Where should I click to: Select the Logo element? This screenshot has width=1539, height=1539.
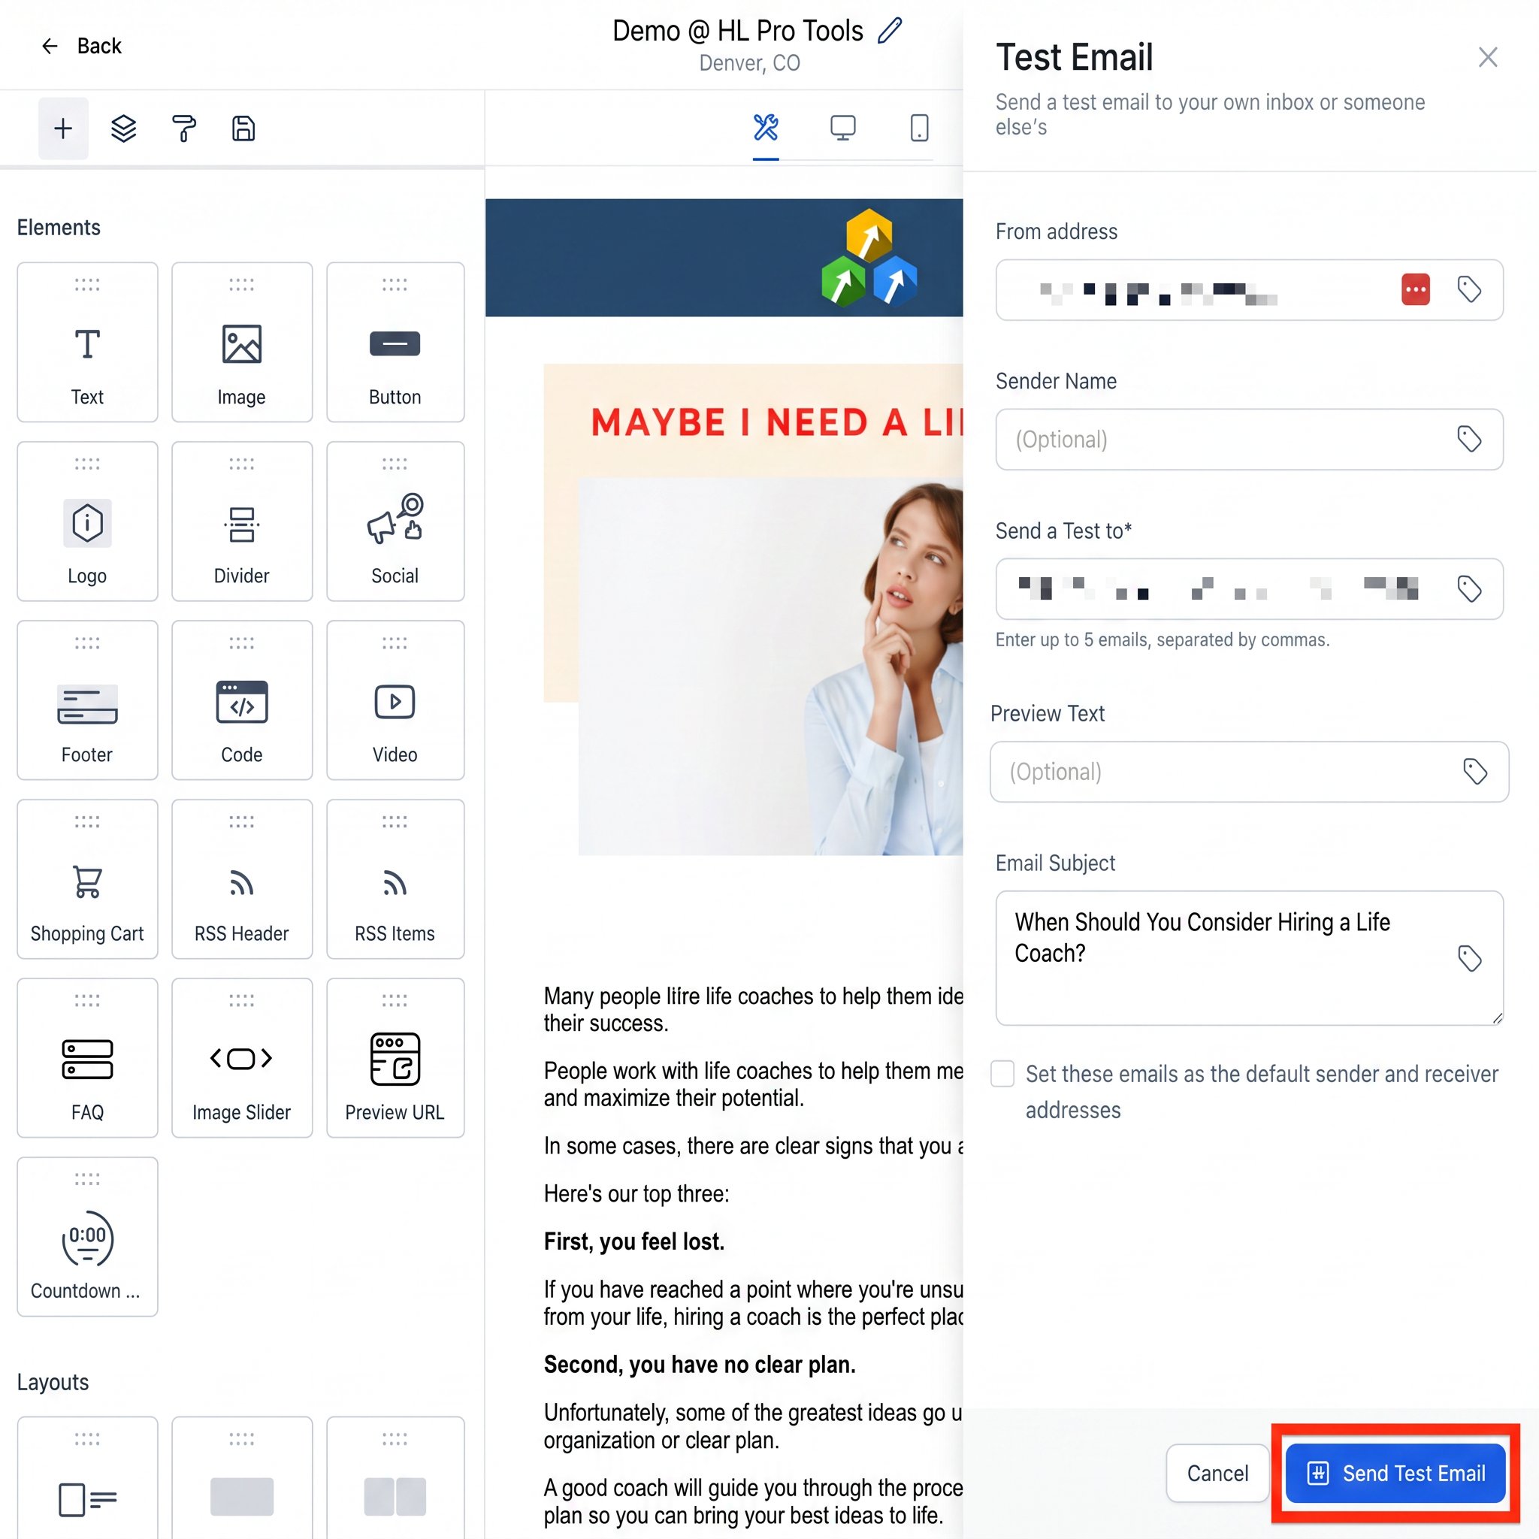click(x=88, y=522)
